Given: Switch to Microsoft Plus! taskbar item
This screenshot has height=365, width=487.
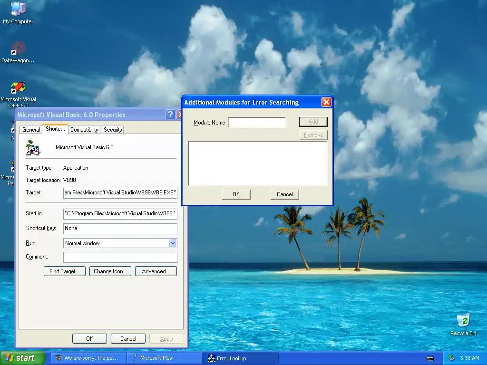Looking at the screenshot, I should (165, 358).
